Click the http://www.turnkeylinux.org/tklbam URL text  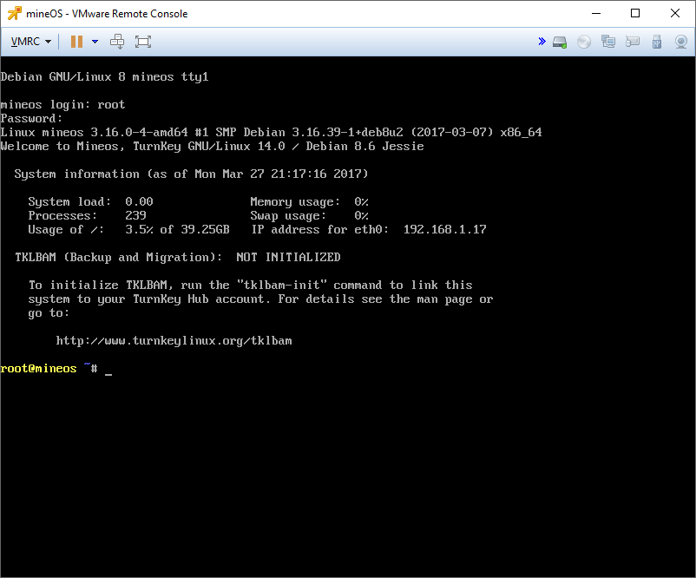click(x=174, y=340)
